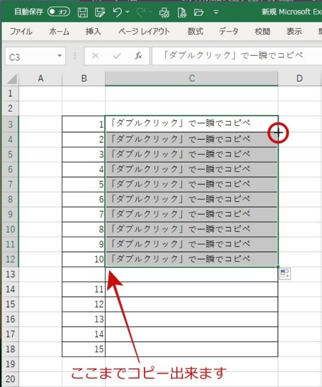Image resolution: width=322 pixels, height=387 pixels.
Task: Click cell B18 containing 15
Action: [84, 349]
